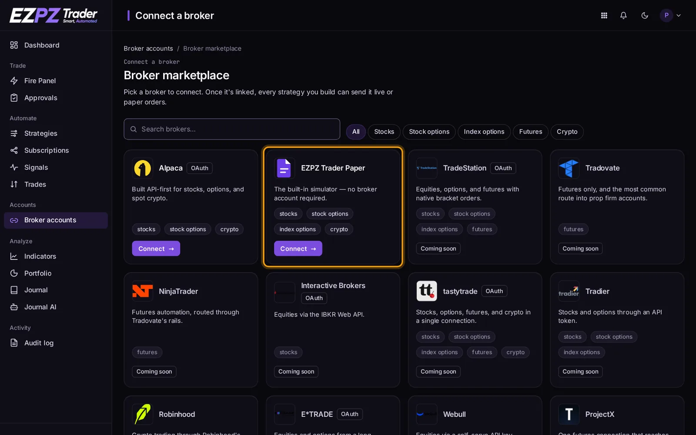This screenshot has height=435, width=696.
Task: Open Dashboard in the sidebar
Action: pos(56,45)
